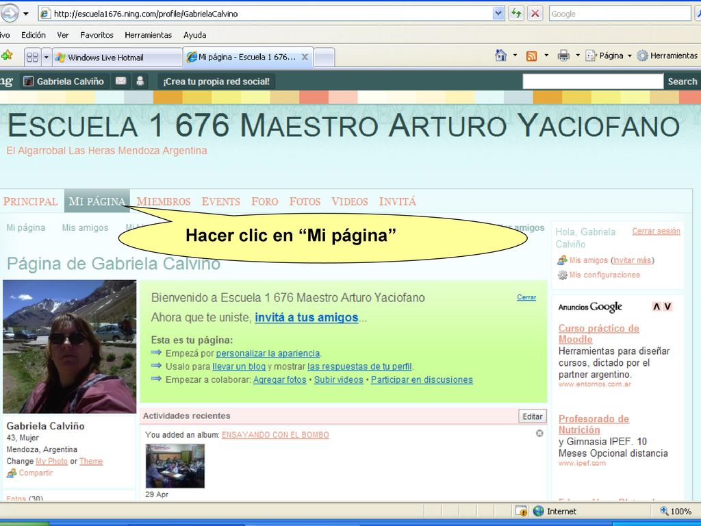Click the Editar button in Actividades recientes

pos(533,416)
